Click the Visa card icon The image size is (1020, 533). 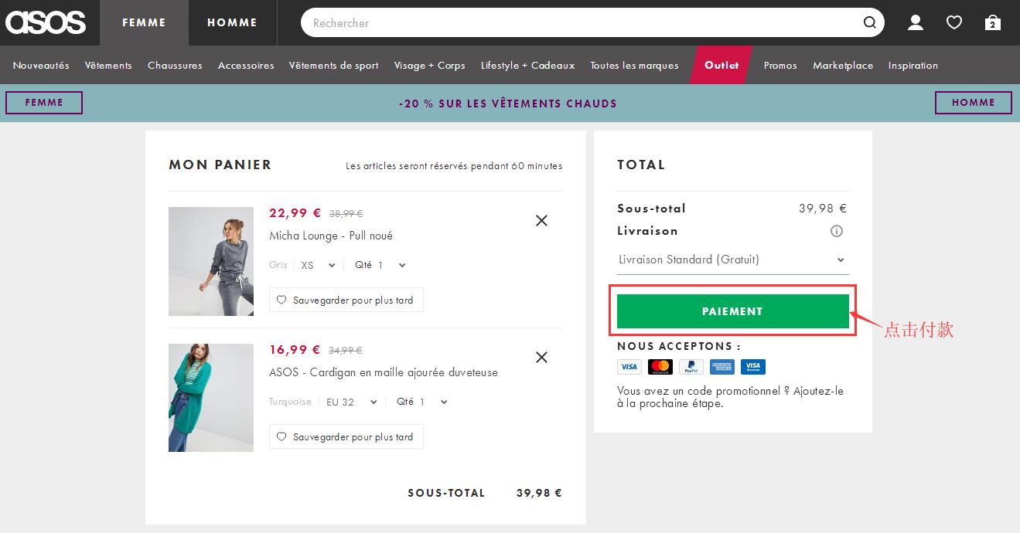coord(629,367)
